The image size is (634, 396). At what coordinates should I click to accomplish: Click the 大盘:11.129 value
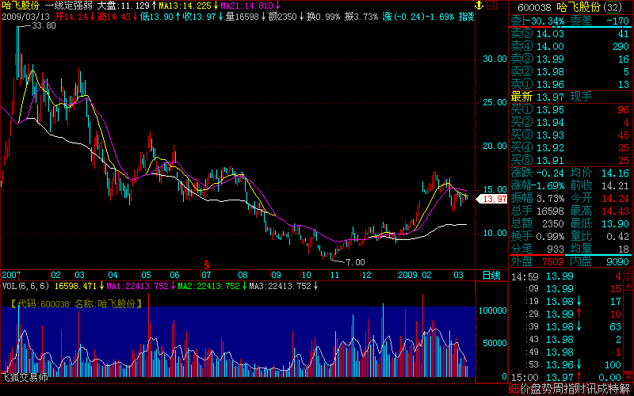click(x=123, y=6)
